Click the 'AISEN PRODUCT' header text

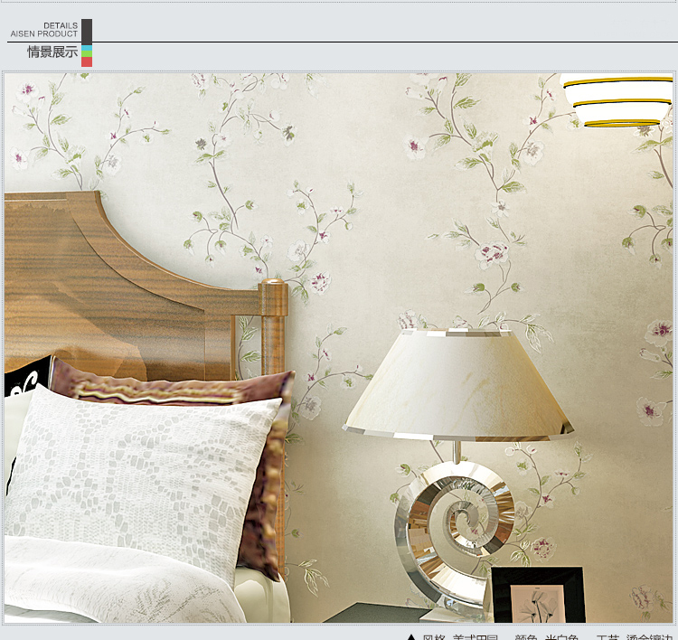[44, 33]
